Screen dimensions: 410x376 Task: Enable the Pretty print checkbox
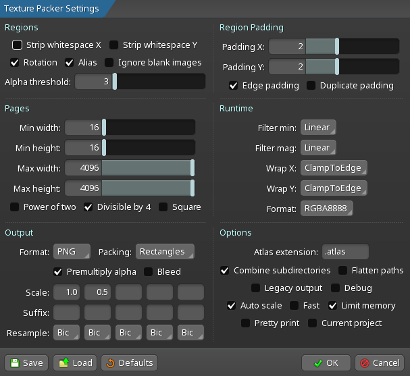(246, 323)
